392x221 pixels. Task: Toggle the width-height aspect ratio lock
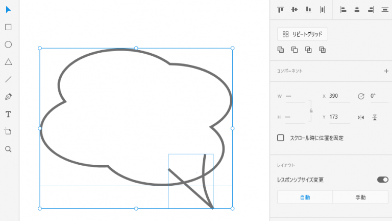point(311,110)
